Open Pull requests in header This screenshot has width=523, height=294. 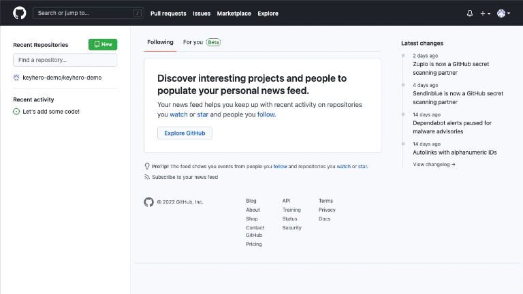click(x=168, y=14)
